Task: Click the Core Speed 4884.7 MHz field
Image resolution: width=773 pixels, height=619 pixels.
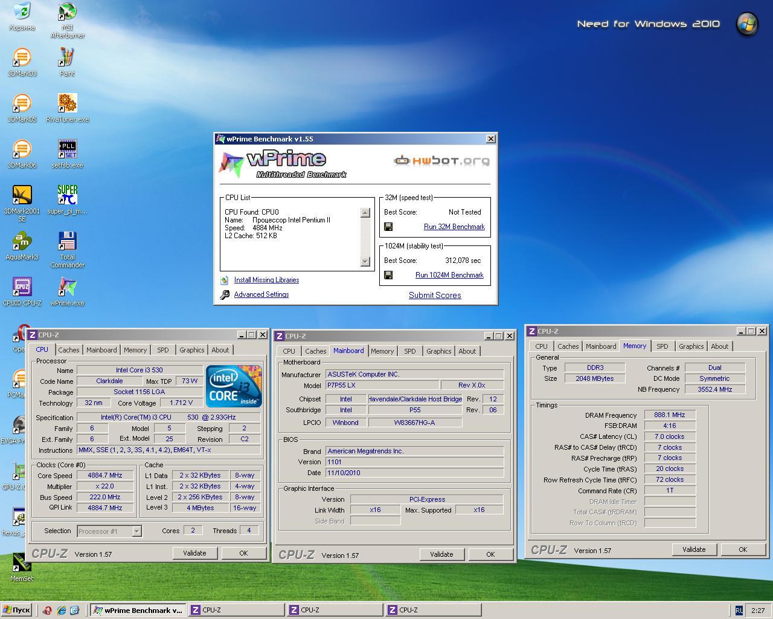Action: tap(105, 476)
